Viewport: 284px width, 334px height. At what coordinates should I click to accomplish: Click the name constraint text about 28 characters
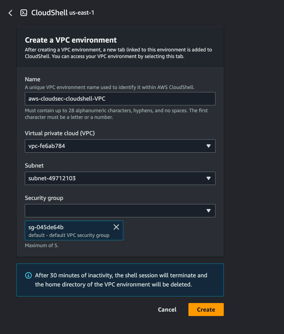click(116, 114)
